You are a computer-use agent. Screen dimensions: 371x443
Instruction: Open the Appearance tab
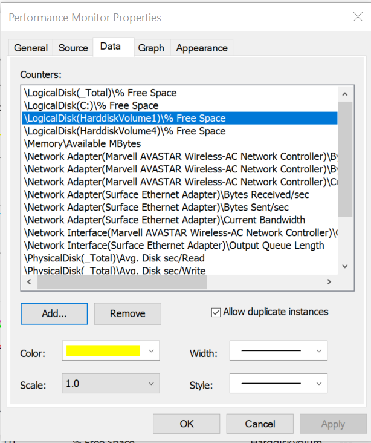pos(202,48)
